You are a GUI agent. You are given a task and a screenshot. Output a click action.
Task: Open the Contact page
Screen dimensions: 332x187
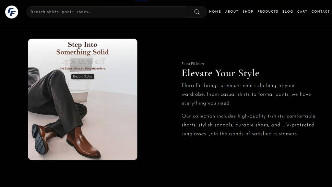click(320, 12)
